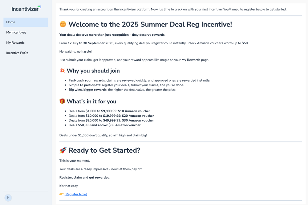Image resolution: width=308 pixels, height=205 pixels.
Task: Click the Welcome to 2025 Summer Deal heading
Action: coord(150,24)
